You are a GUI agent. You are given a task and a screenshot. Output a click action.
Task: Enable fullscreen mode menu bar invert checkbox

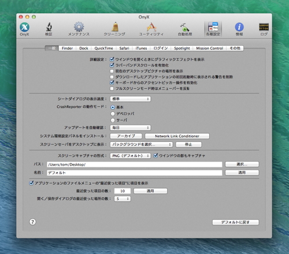point(112,88)
